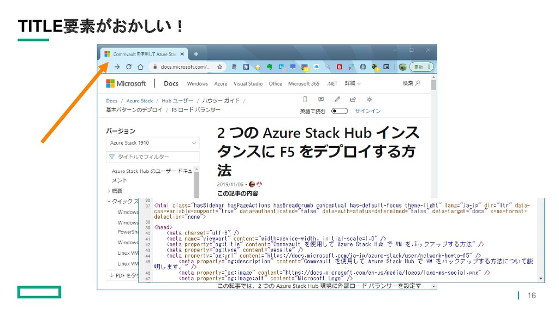The width and height of the screenshot is (559, 314).
Task: Reload the page with the refresh icon
Action: coord(129,67)
